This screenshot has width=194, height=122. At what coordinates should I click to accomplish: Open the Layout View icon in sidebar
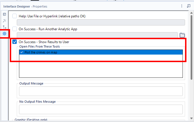point(4,14)
